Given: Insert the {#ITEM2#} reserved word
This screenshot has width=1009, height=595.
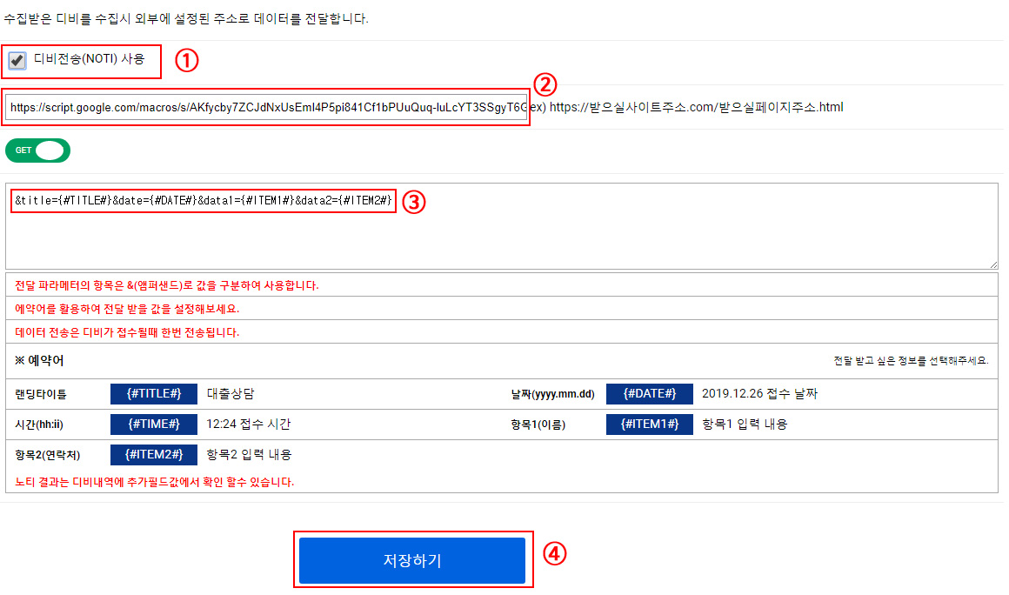Looking at the screenshot, I should [154, 455].
